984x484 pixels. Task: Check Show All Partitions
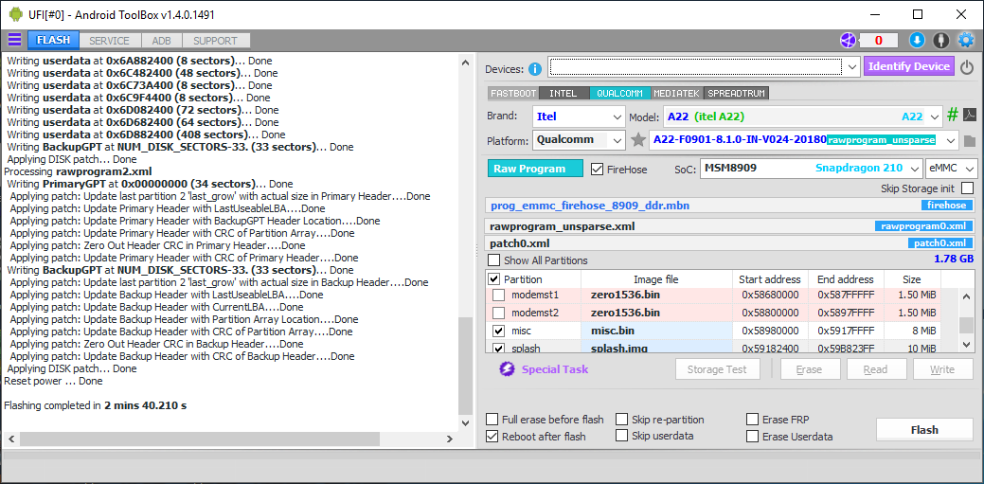pyautogui.click(x=494, y=260)
